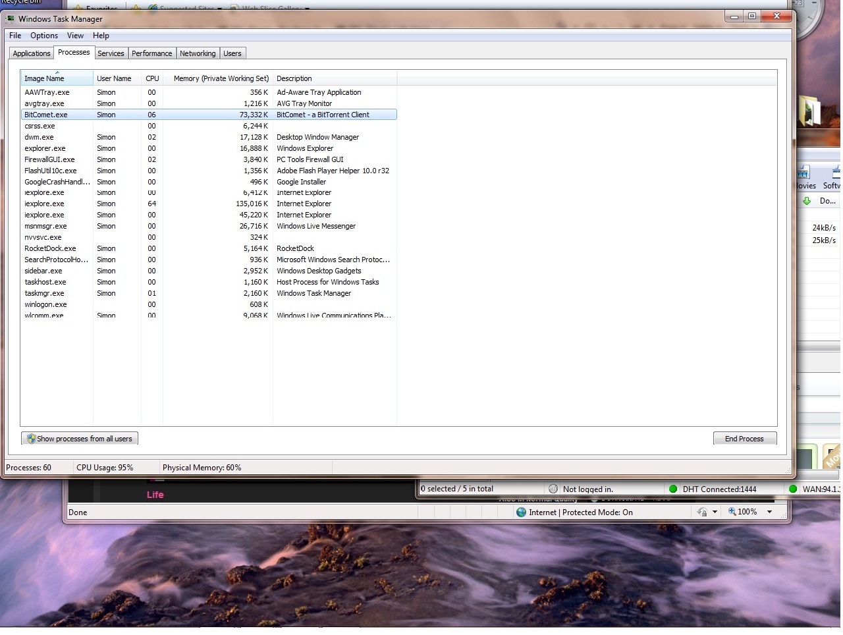Click the shield icon on Show processes button
This screenshot has width=843, height=635.
[x=31, y=439]
